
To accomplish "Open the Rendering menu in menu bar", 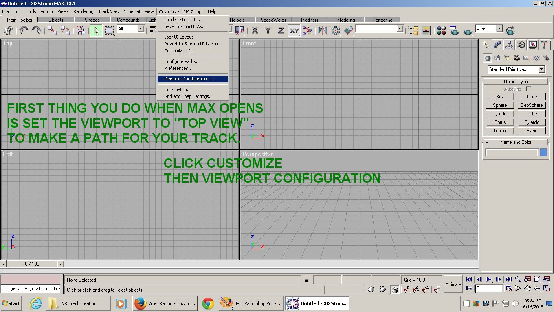I will 84,11.
